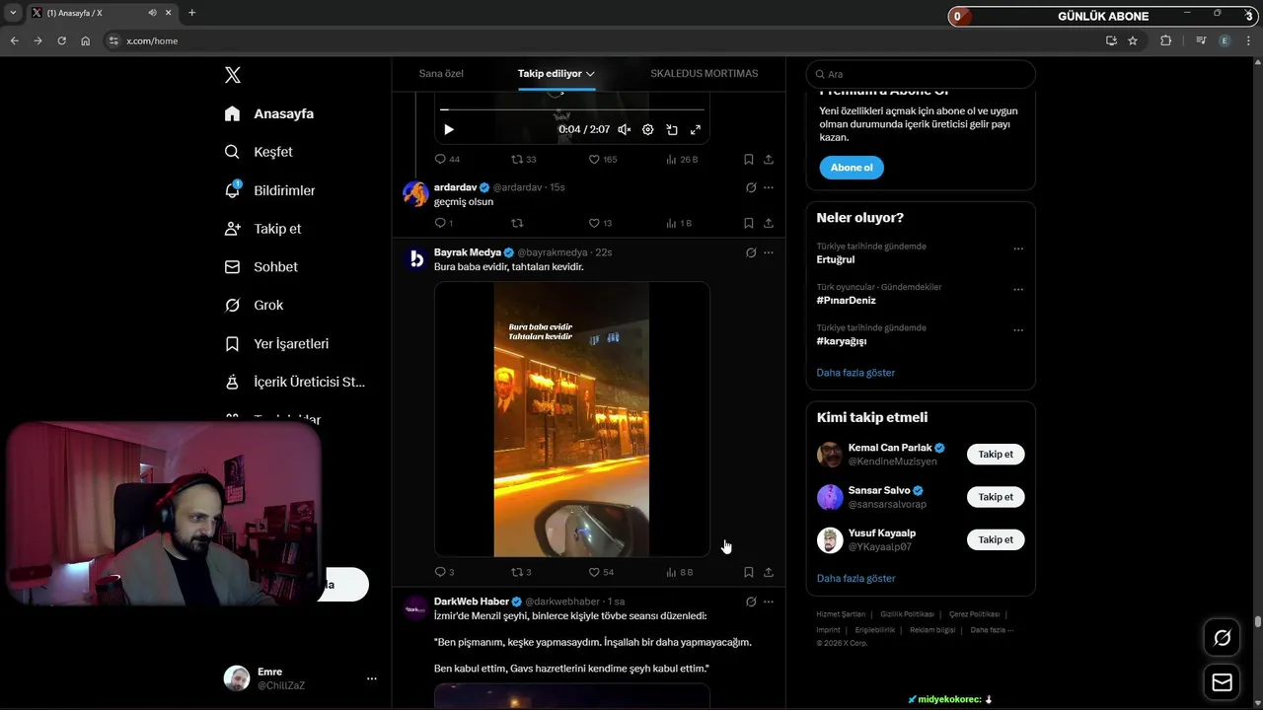
Task: Open Grok action on ardardav post
Action: tap(751, 187)
